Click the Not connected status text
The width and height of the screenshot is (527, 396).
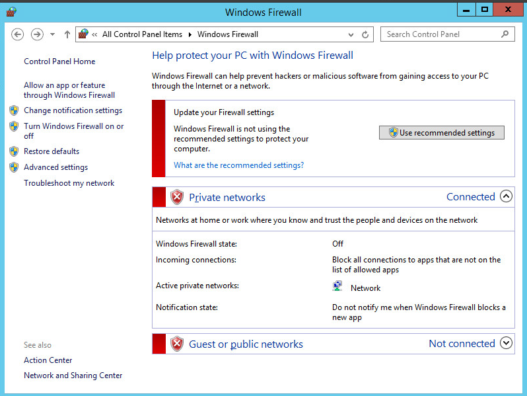pyautogui.click(x=462, y=344)
